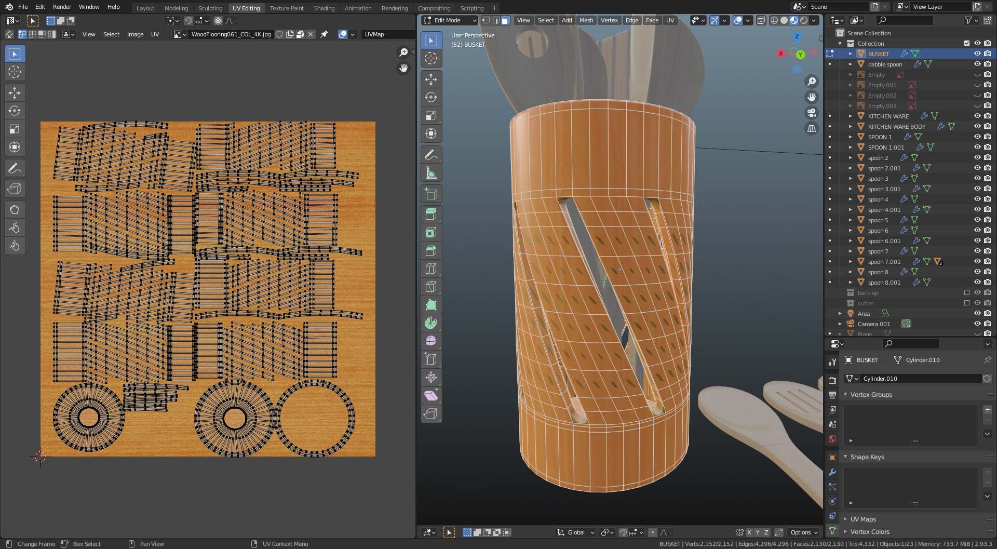Screen dimensions: 997x549
Task: Toggle face select mode in 3D viewport
Action: coord(505,20)
